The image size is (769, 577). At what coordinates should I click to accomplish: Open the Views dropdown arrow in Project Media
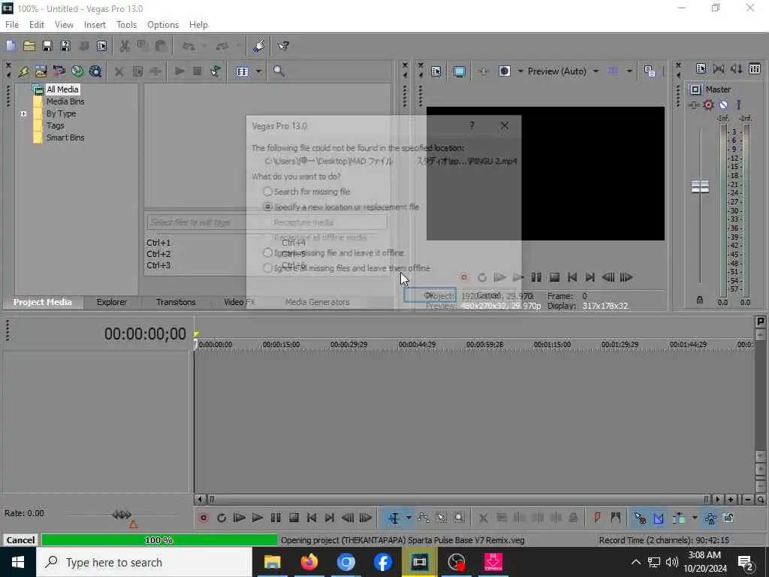tap(258, 71)
